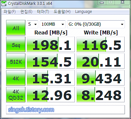
Task: Open the Language menu
Action: 83,12
